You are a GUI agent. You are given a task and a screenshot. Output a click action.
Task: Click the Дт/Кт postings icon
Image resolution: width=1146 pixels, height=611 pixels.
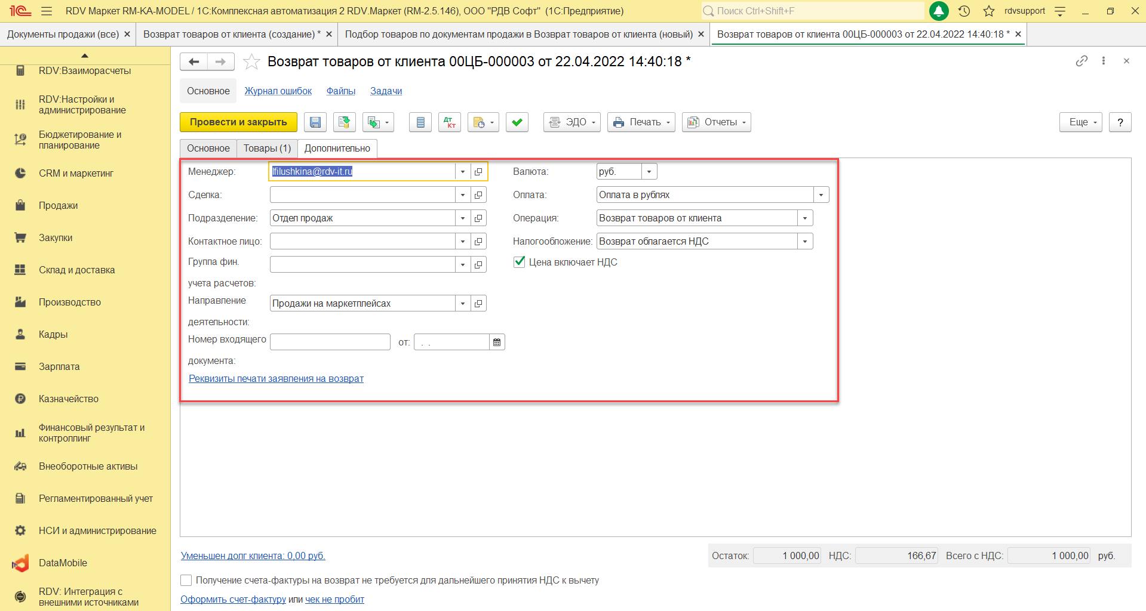[x=449, y=122]
